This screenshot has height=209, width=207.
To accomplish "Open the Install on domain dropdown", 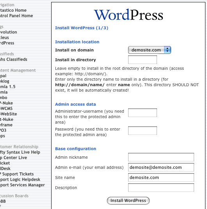I will 150,50.
